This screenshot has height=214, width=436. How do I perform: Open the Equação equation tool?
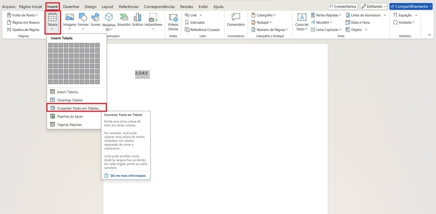click(x=403, y=15)
